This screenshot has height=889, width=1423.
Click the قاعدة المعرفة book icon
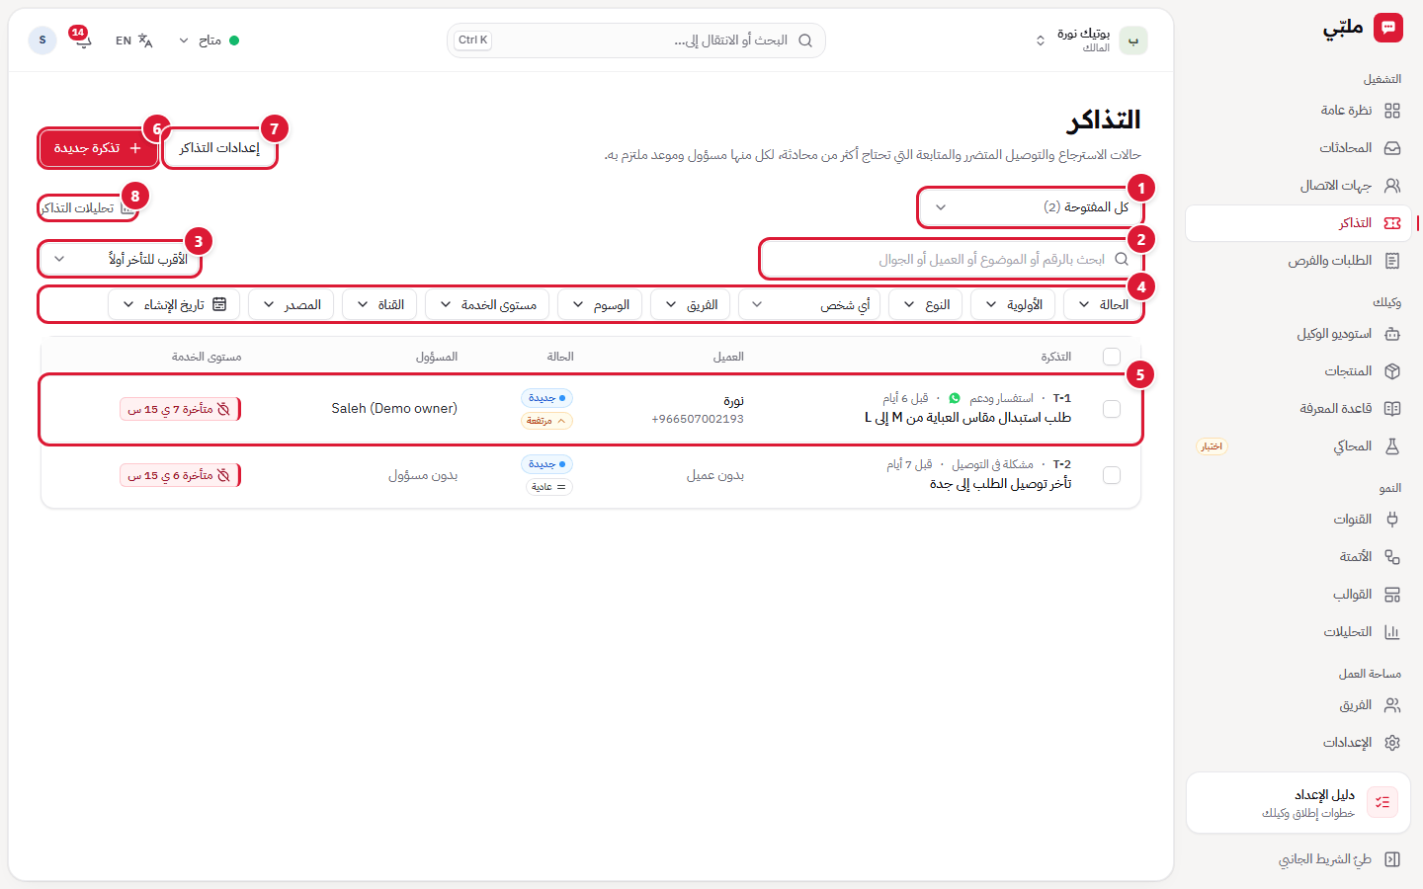[1392, 409]
